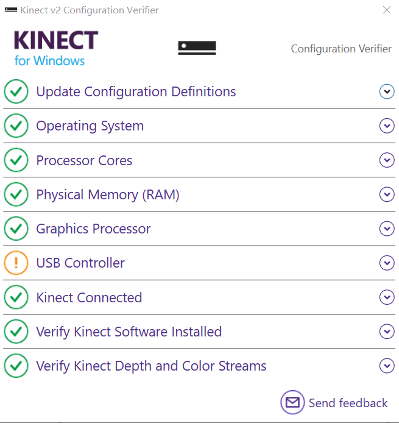Image resolution: width=399 pixels, height=423 pixels.
Task: Expand the Kinect Connected chevron
Action: click(x=387, y=297)
